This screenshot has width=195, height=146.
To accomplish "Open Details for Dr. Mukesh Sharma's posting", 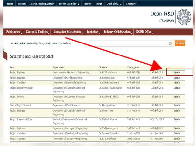I will click(x=177, y=119).
